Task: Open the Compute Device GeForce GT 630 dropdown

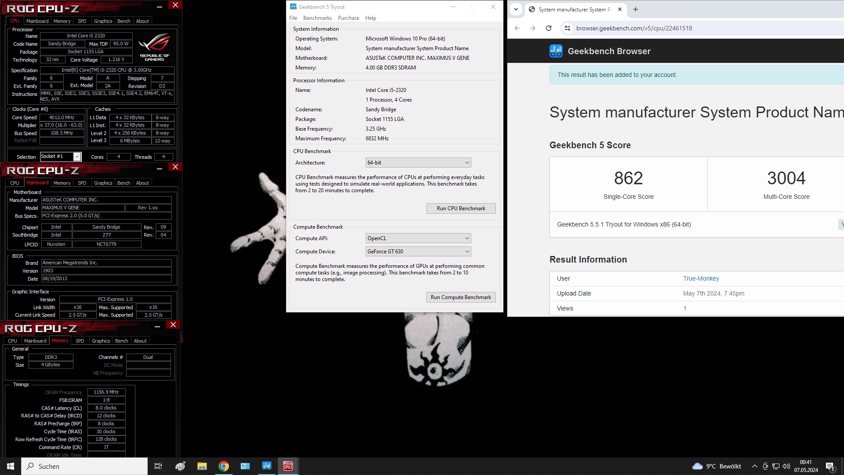Action: 418,252
